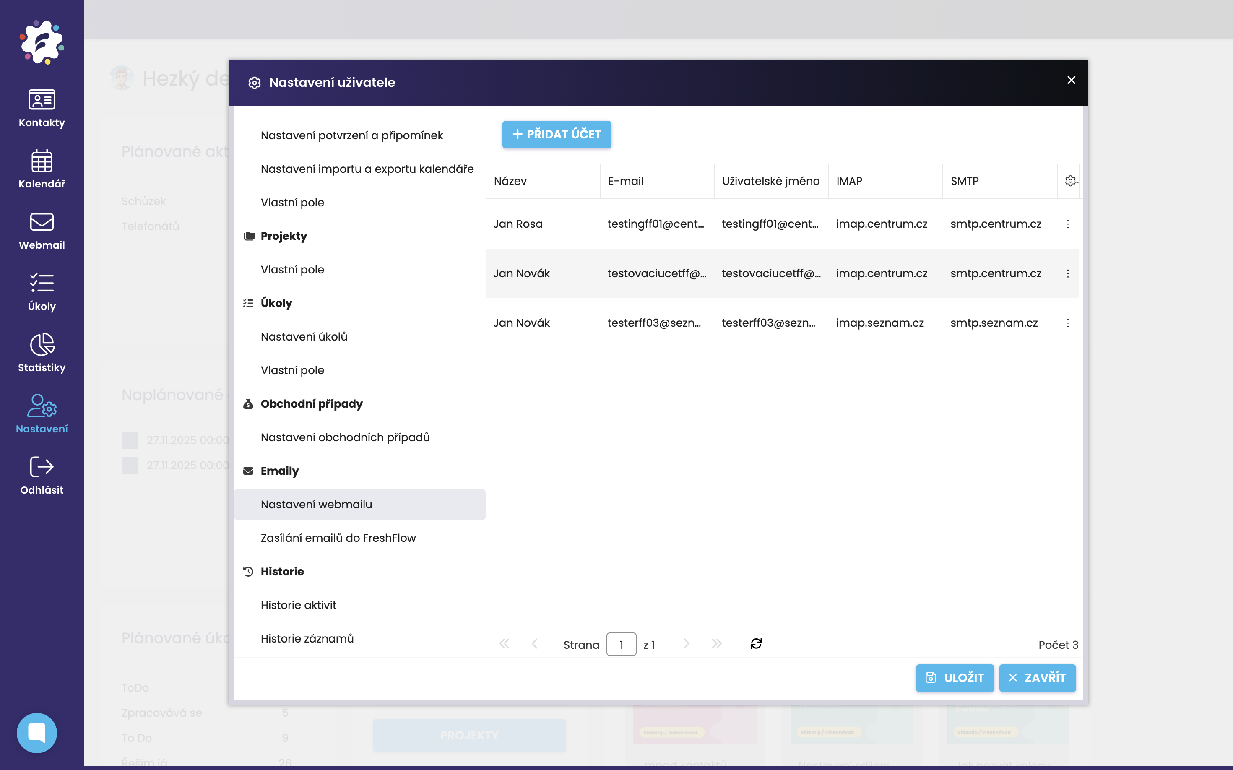1233x770 pixels.
Task: Open three-dot menu for testovaciucetff account
Action: point(1067,273)
